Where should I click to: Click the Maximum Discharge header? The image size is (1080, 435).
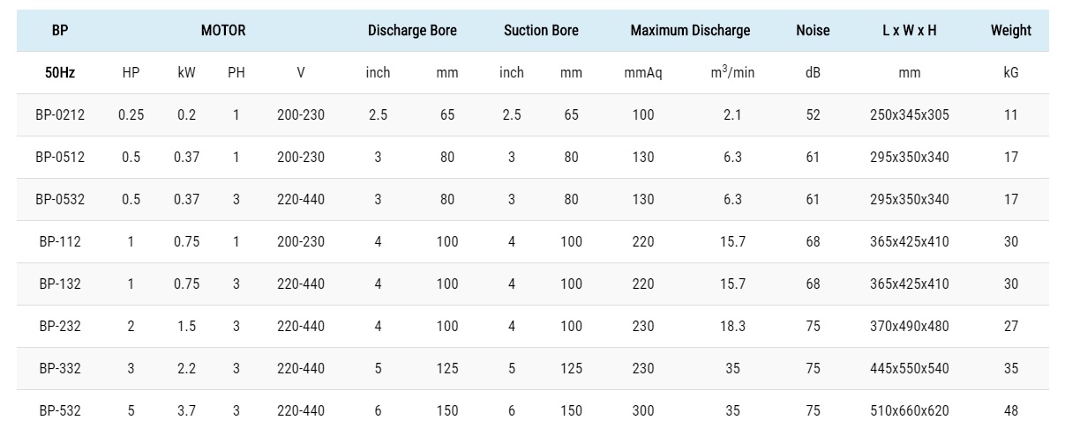coord(690,30)
